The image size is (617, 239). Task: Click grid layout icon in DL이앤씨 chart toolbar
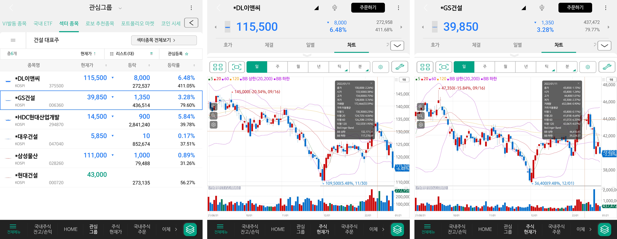218,67
